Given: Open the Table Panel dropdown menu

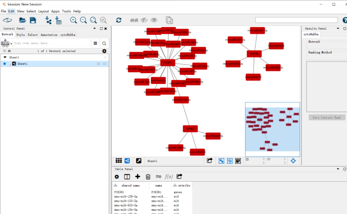Looking at the screenshot, I should point(337,169).
